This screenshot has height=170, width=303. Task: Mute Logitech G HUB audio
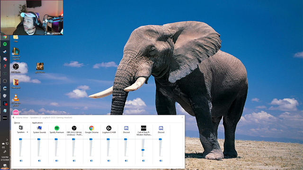pyautogui.click(x=109, y=161)
